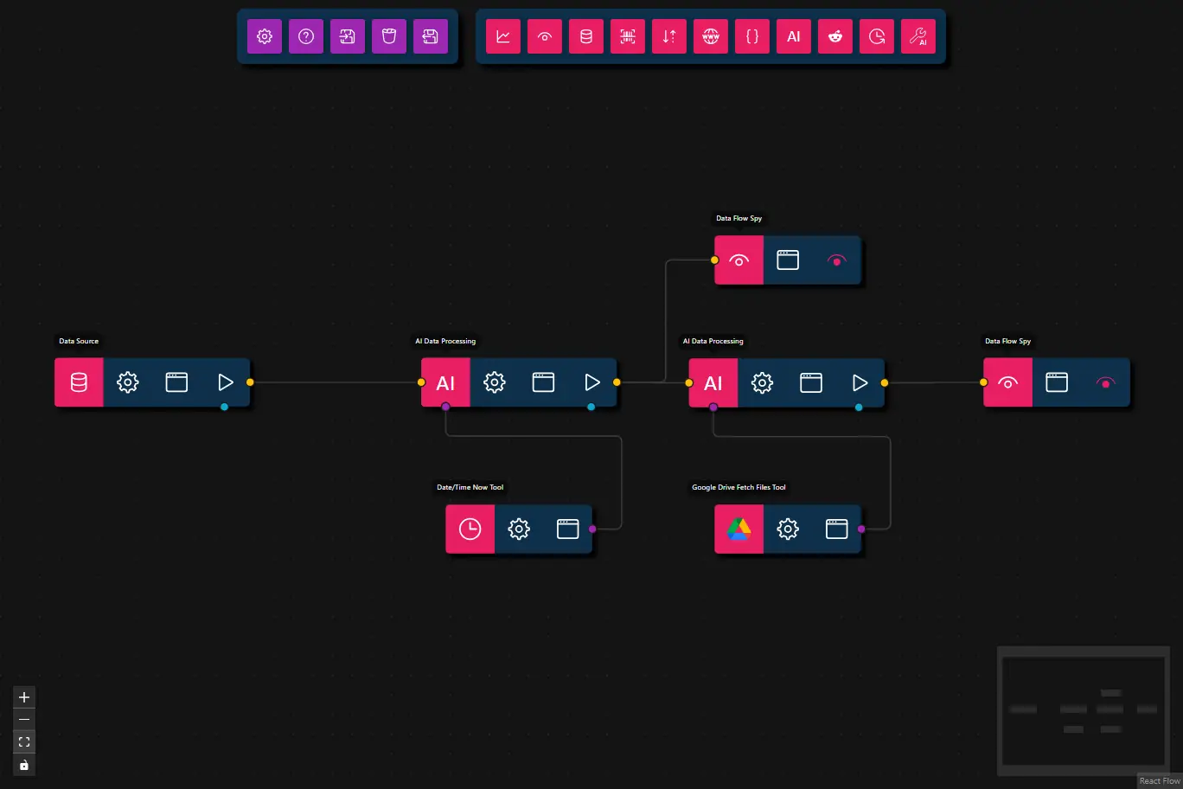Open the Help icon in the purple toolbar

point(306,36)
